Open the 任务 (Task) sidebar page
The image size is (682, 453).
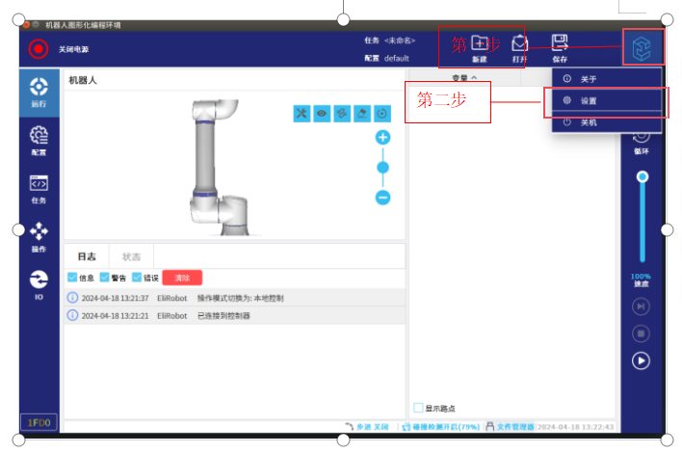[39, 188]
